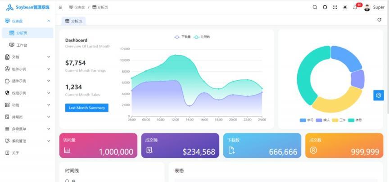Toggle 工作 in the pie chart legend
This screenshot has height=182, width=389.
tap(339, 120)
